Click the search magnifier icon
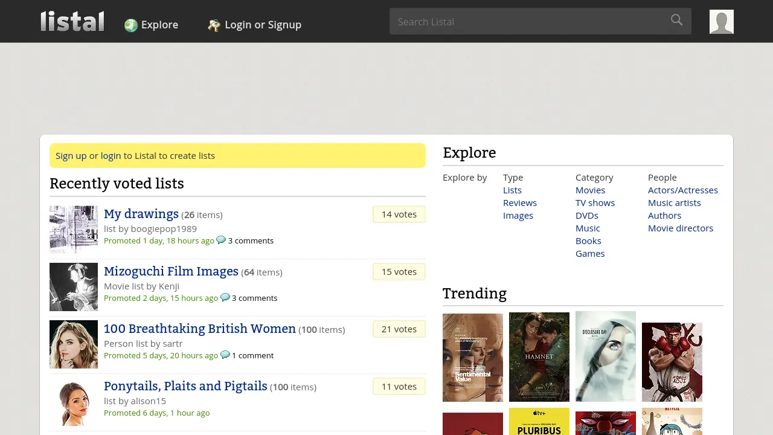 pos(676,21)
